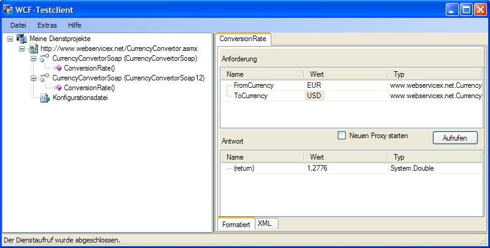The image size is (490, 248).
Task: Select the ToCurrency parameter row name
Action: (251, 96)
